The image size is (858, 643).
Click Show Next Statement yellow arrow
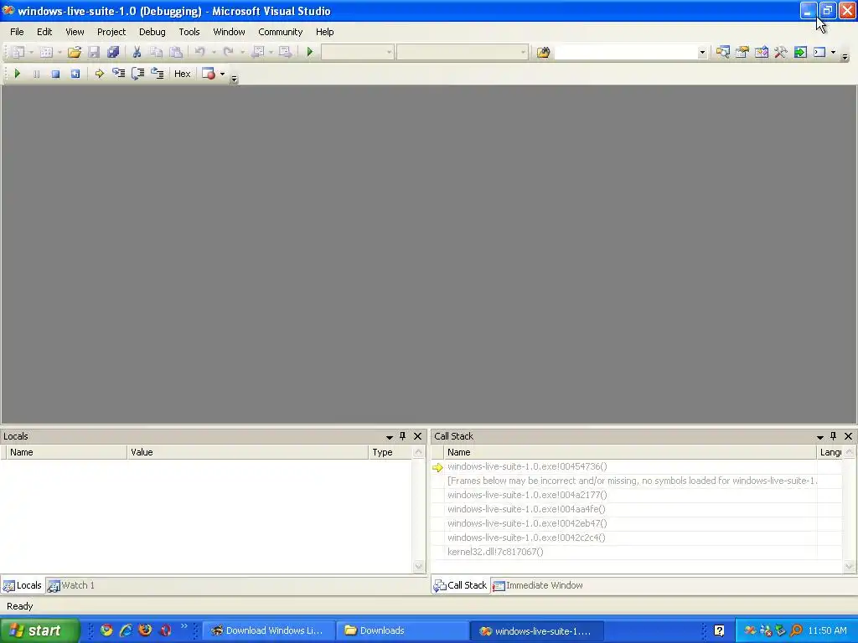(99, 74)
